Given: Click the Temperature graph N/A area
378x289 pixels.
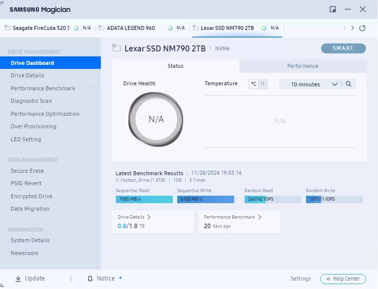Looking at the screenshot, I should pos(280,121).
